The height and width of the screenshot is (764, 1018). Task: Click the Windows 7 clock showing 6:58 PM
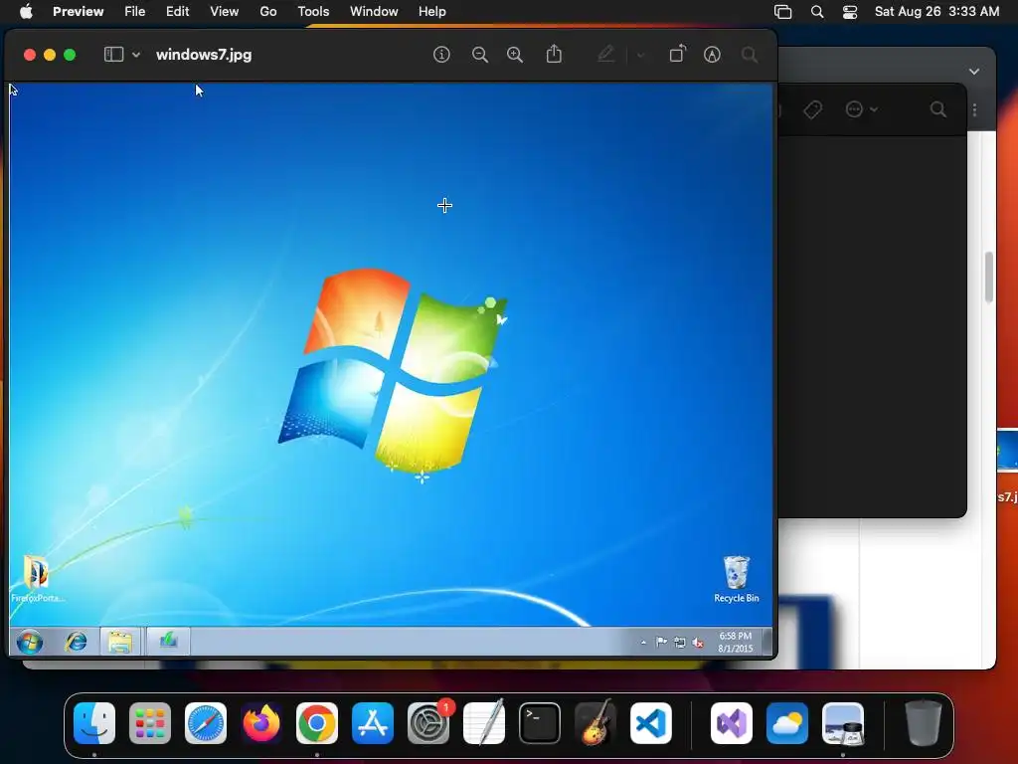[735, 642]
